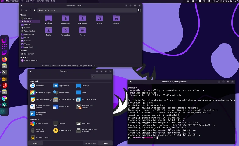Open Mouse and Touchpad settings
239x146 pixels.
click(x=38, y=130)
